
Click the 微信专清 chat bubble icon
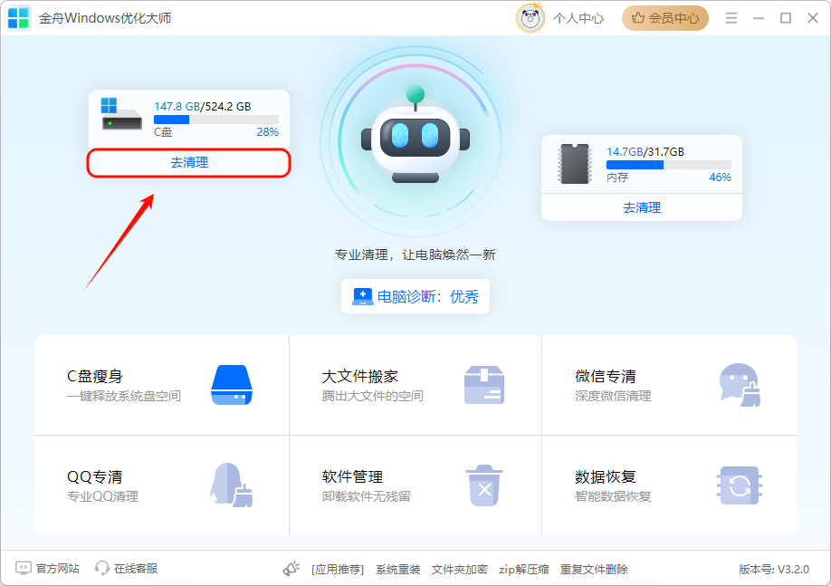[740, 385]
